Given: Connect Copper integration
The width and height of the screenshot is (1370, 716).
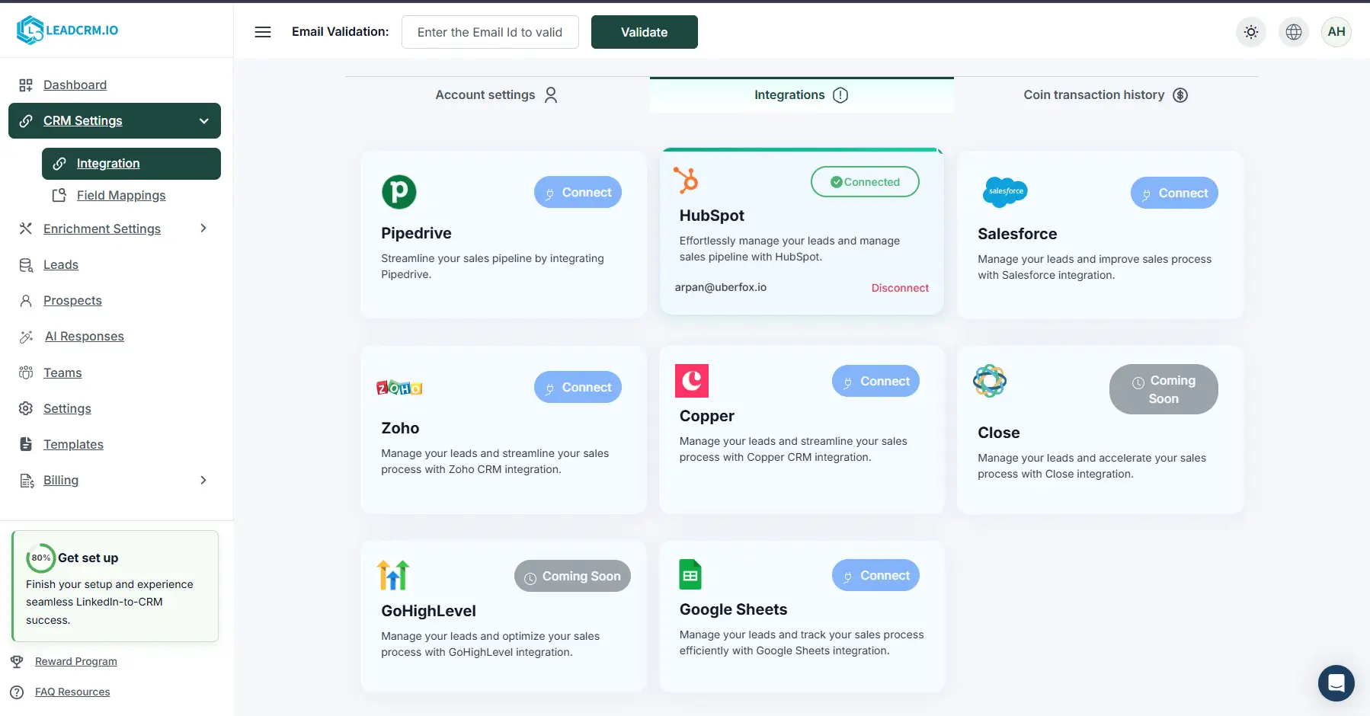Looking at the screenshot, I should coord(875,382).
